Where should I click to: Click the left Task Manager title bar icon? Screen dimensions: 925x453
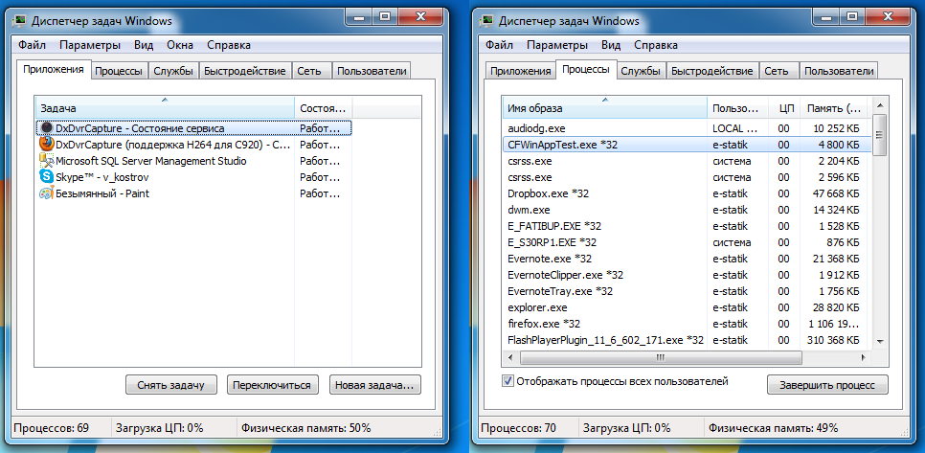pos(20,21)
